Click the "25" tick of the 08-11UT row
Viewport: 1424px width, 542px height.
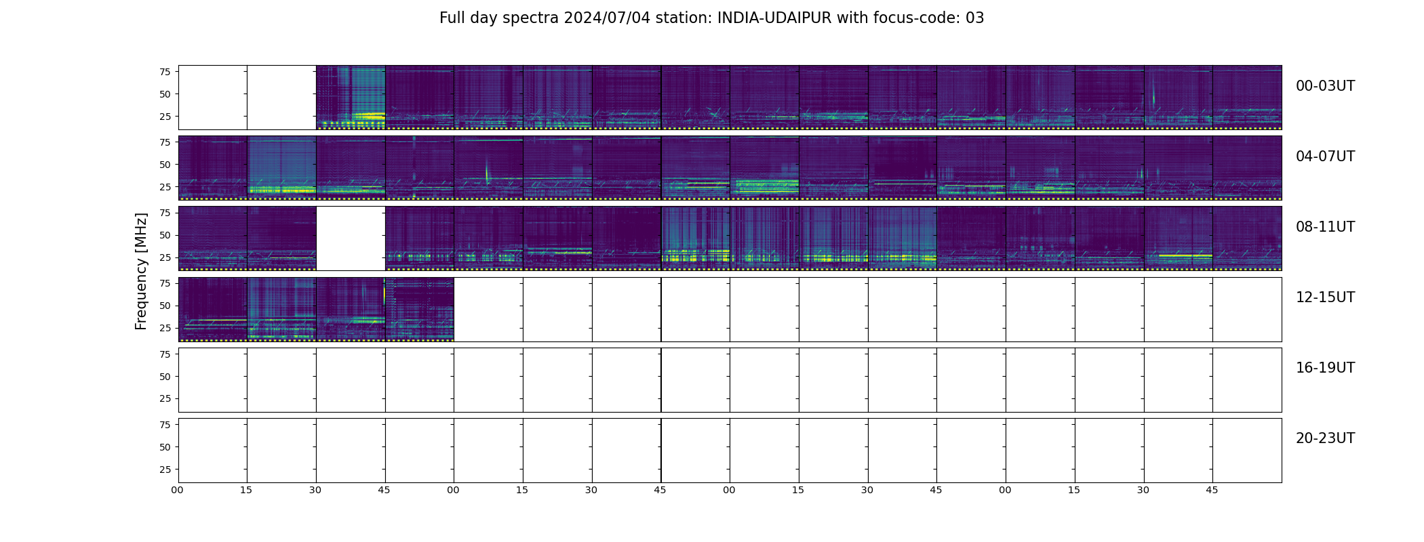pyautogui.click(x=165, y=257)
